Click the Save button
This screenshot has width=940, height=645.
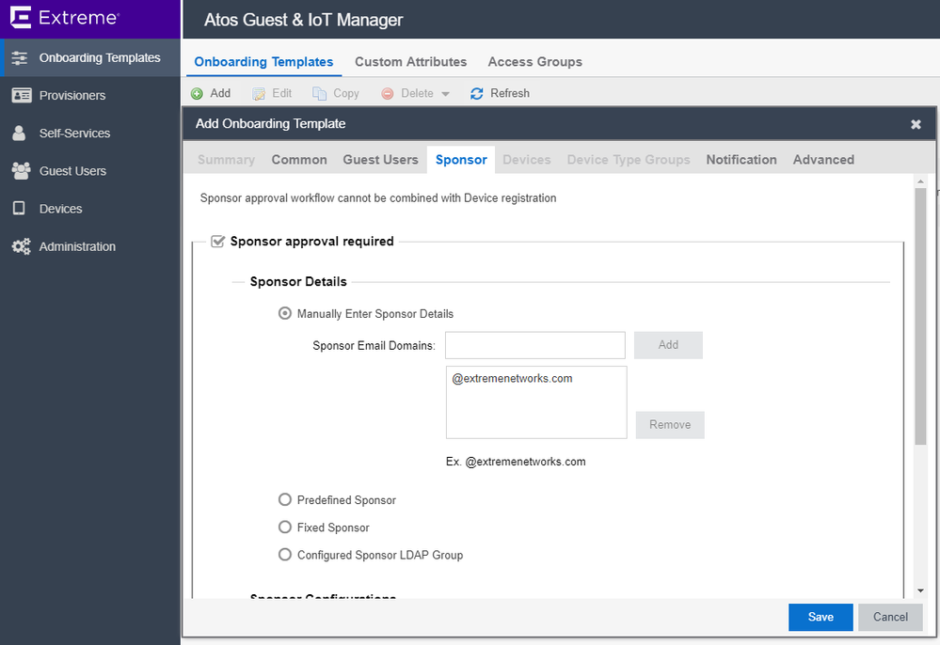tap(821, 617)
